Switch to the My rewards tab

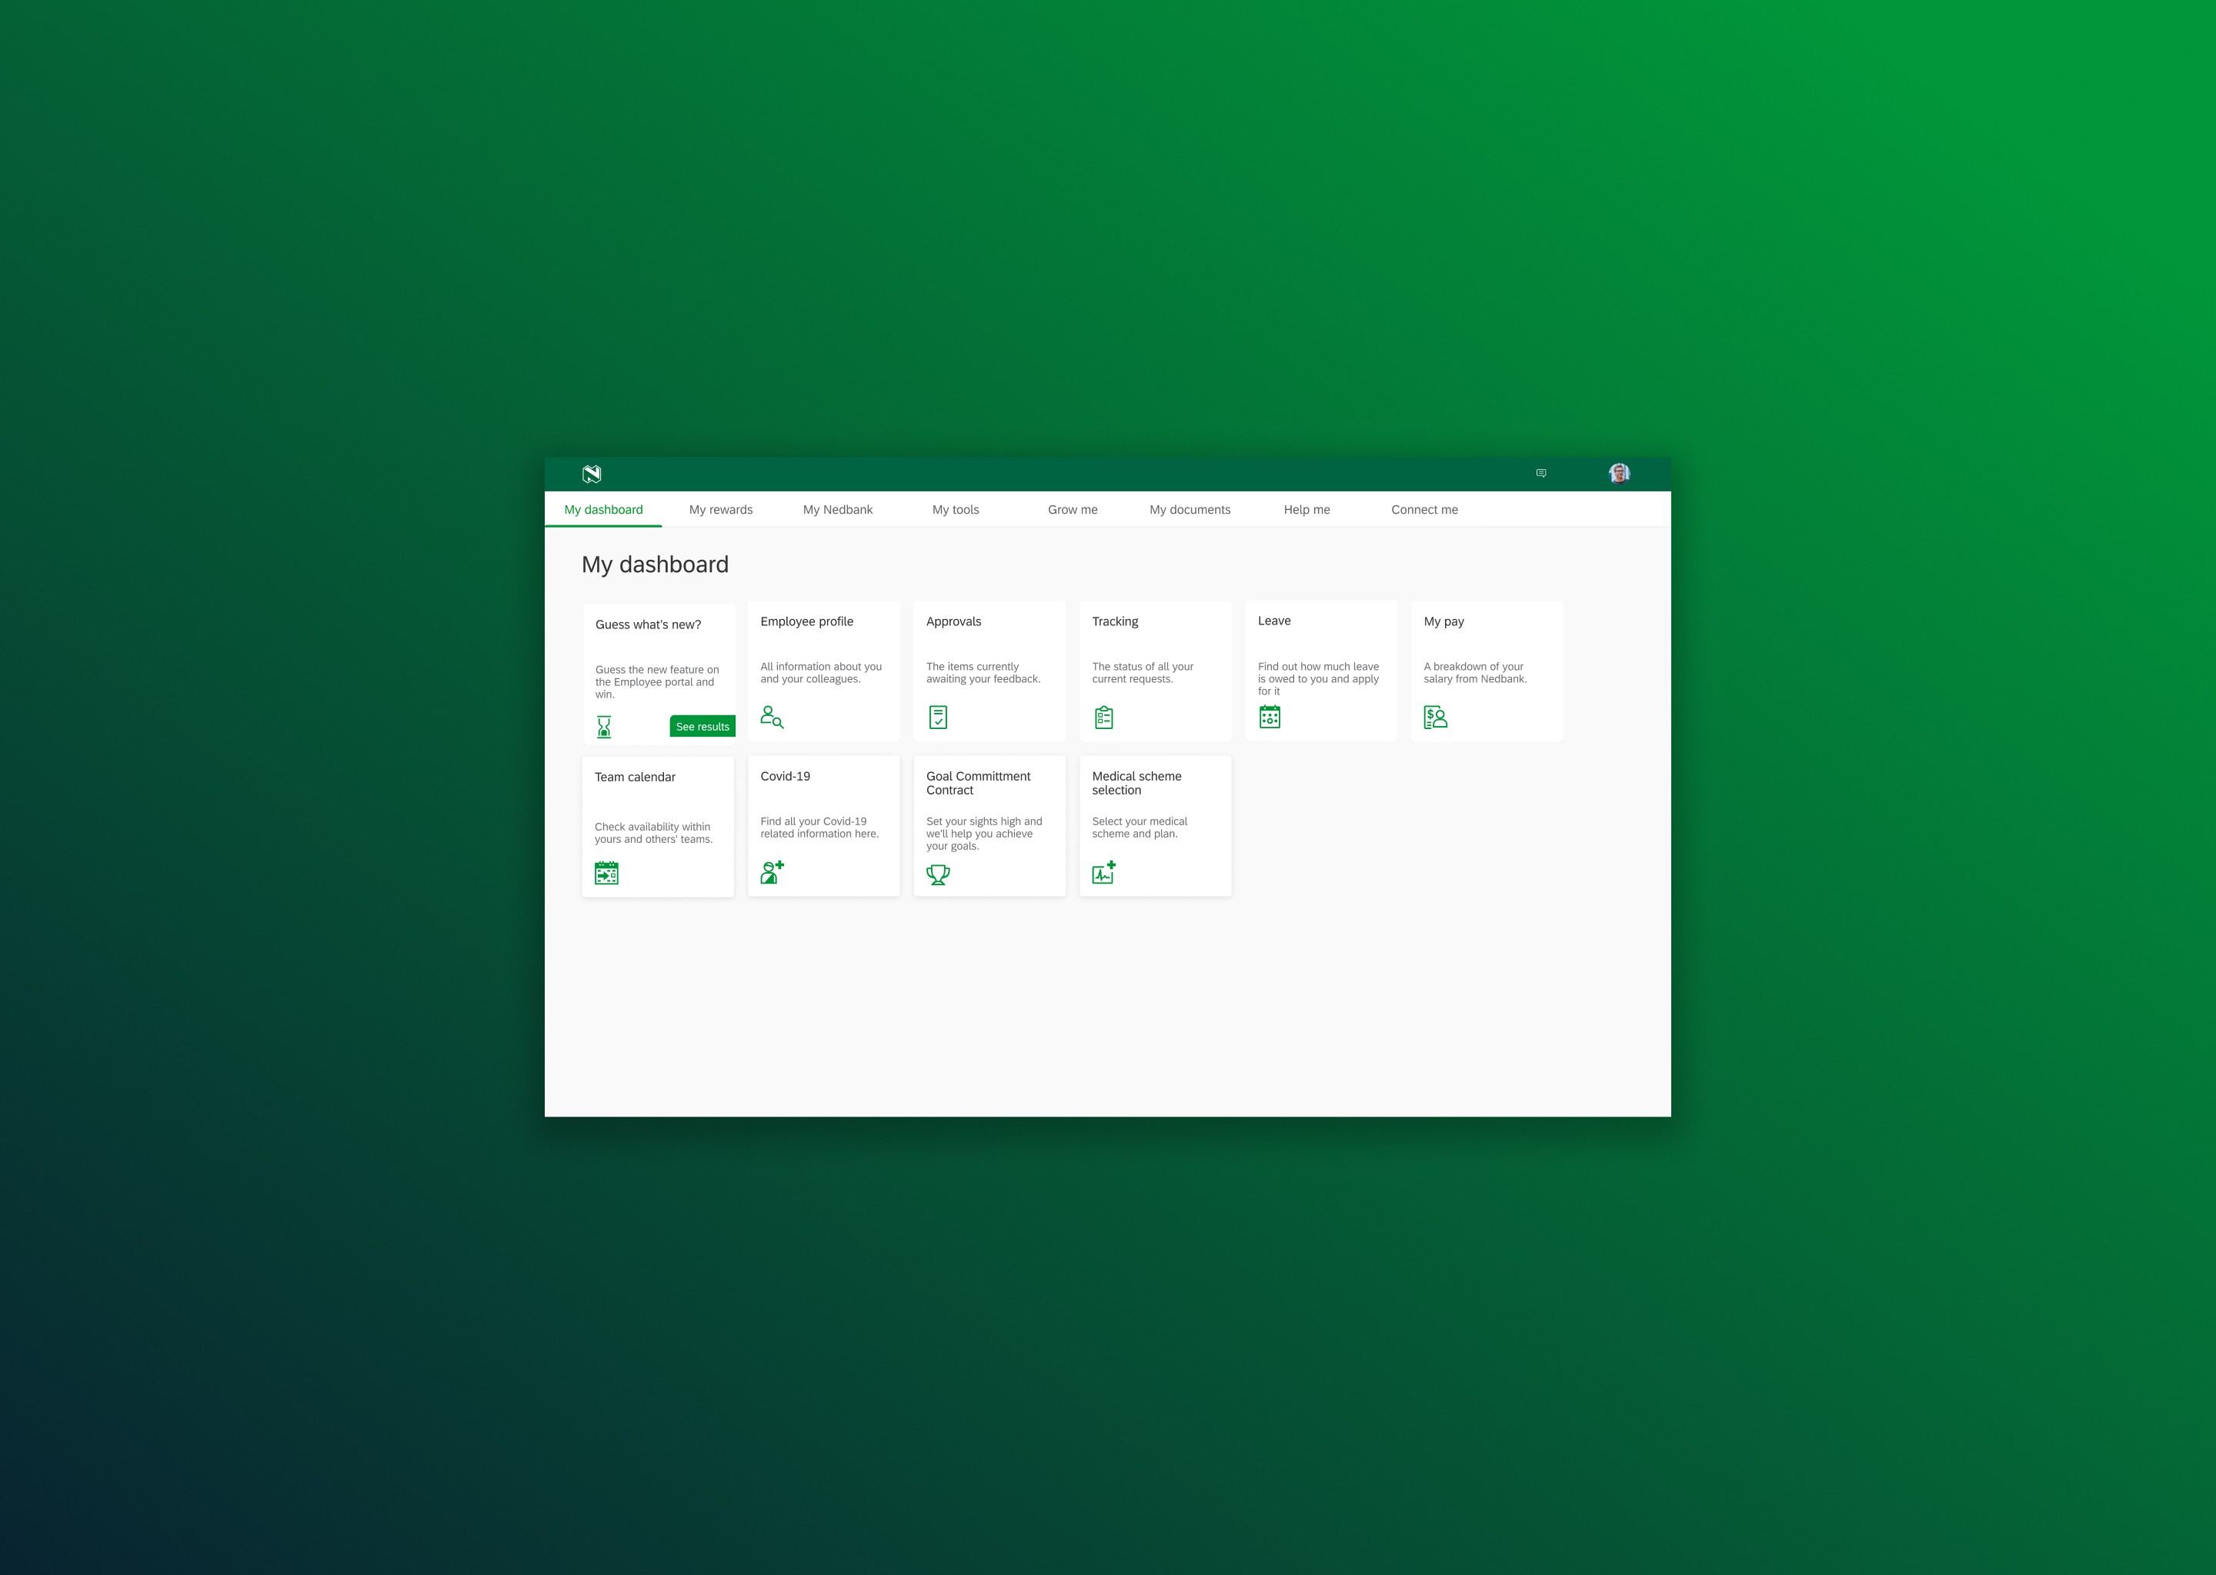pos(720,509)
